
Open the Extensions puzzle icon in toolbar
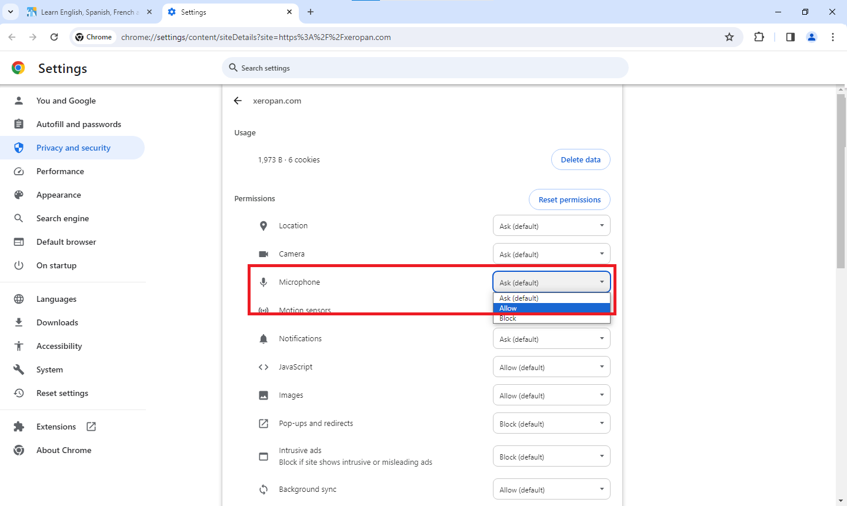tap(759, 37)
